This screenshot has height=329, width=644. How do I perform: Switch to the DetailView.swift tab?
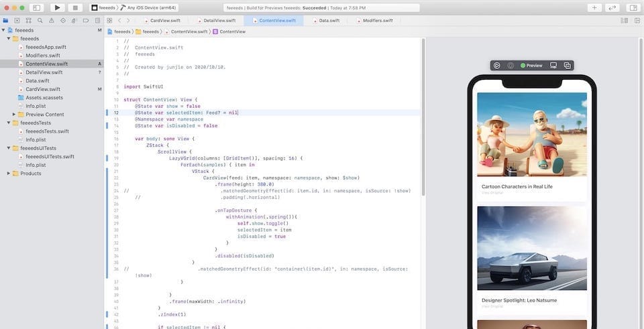point(219,21)
